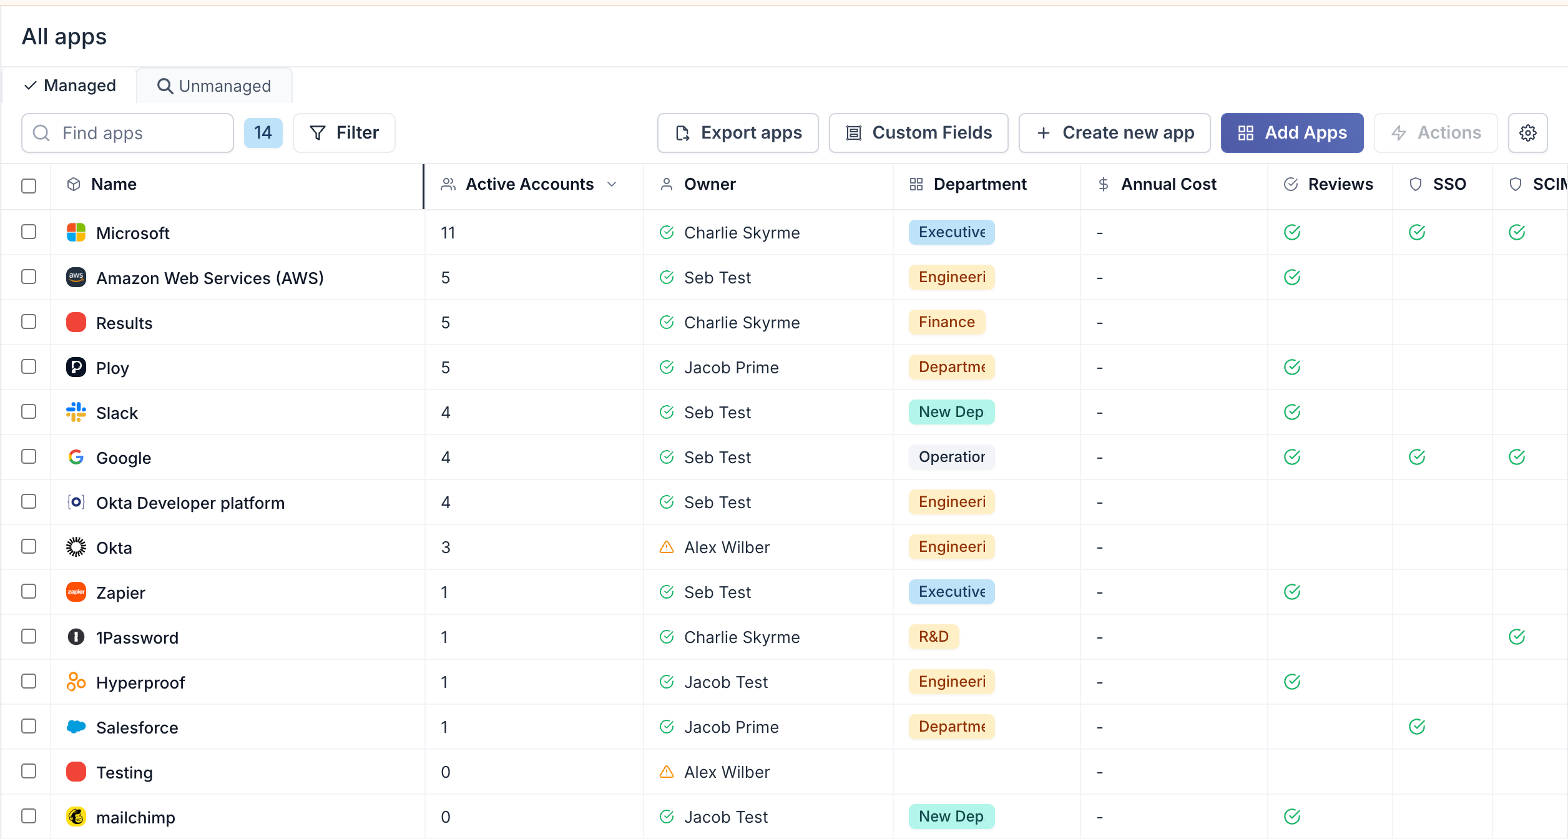The width and height of the screenshot is (1568, 839).
Task: Switch to the Unmanaged tab
Action: tap(214, 86)
